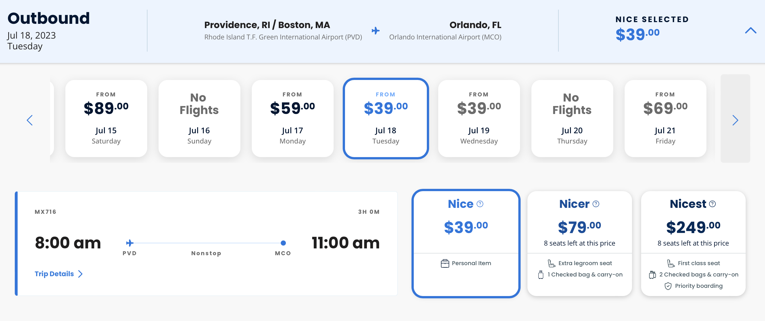Viewport: 765px width, 321px height.
Task: Click the Nice fare info question icon
Action: (x=480, y=204)
